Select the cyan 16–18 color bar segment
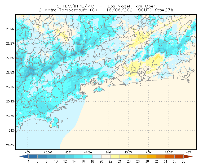This screenshot has width=212, height=164. tap(88, 157)
